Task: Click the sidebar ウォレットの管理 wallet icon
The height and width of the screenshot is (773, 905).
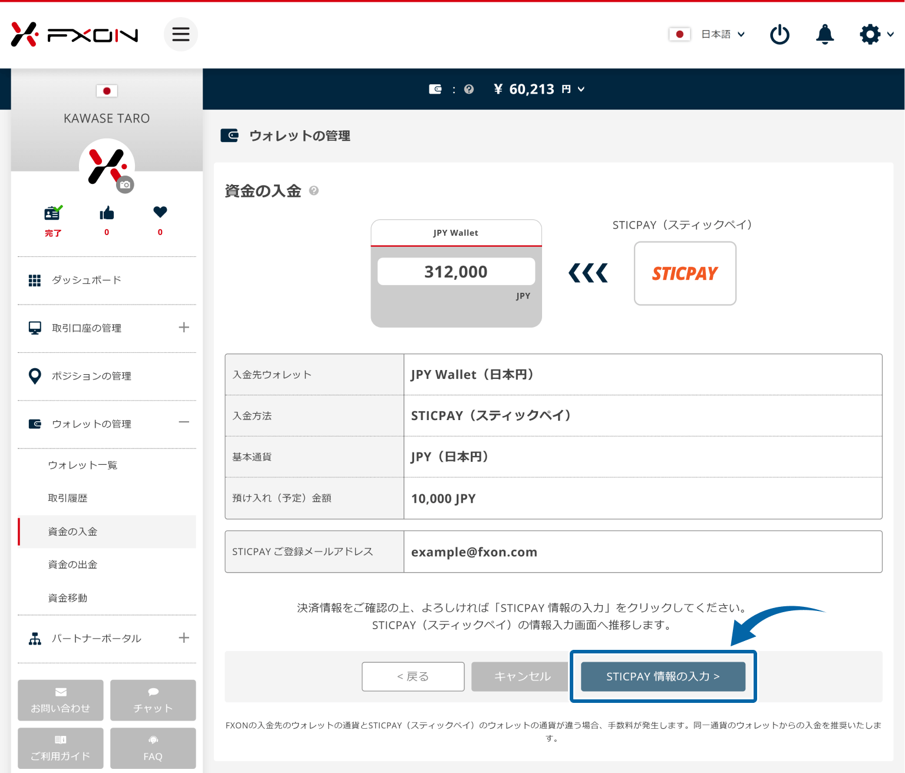Action: coord(35,424)
